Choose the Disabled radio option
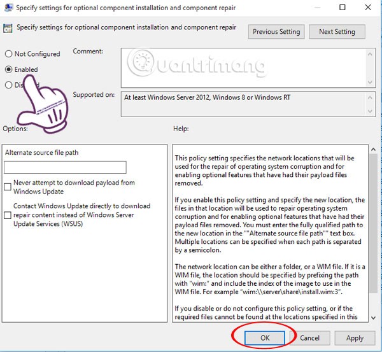 8,85
